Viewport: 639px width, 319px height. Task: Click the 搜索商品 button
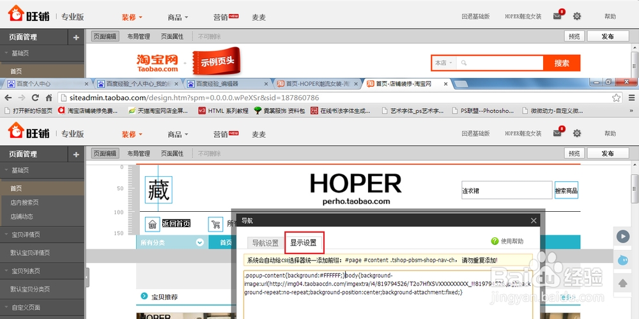click(566, 190)
